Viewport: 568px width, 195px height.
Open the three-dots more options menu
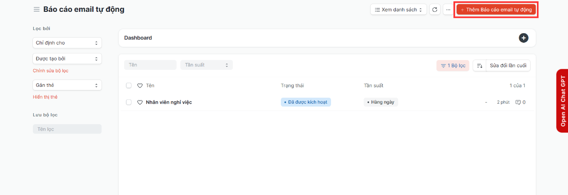point(448,10)
